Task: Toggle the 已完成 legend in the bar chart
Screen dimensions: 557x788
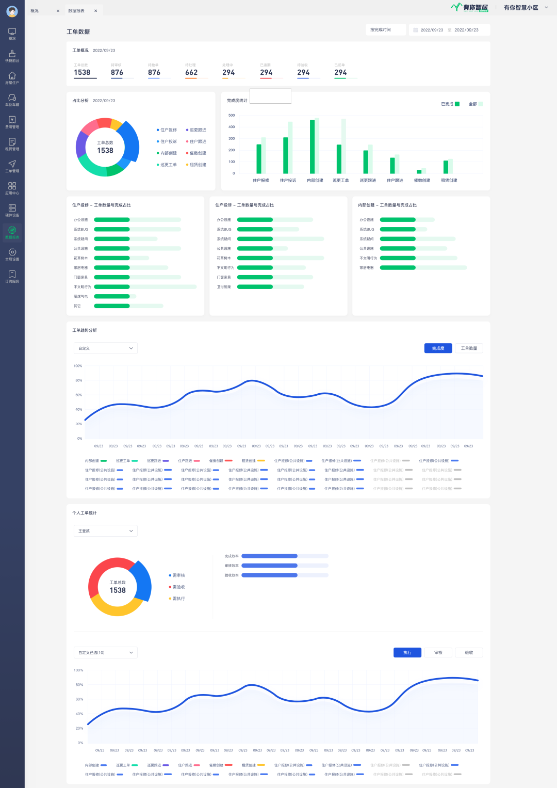Action: click(450, 104)
